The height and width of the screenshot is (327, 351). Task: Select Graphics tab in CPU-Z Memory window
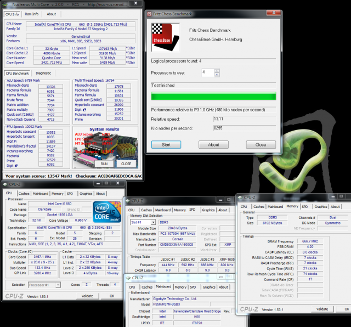click(x=321, y=207)
